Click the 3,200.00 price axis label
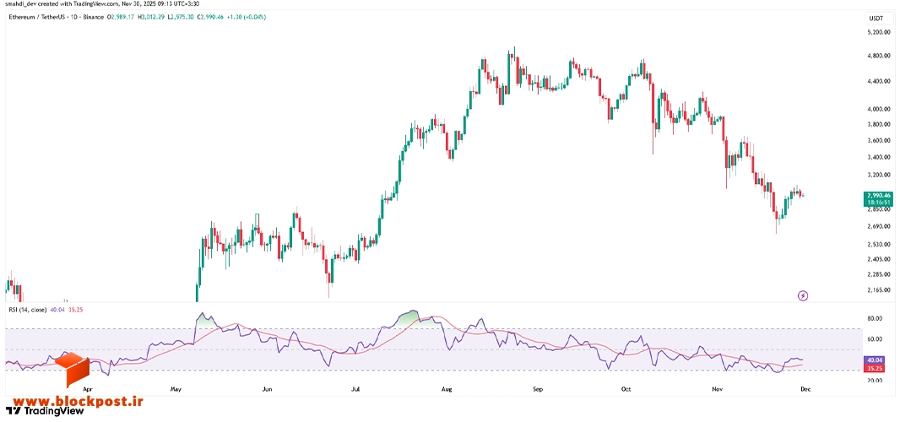The image size is (900, 422). [x=878, y=175]
